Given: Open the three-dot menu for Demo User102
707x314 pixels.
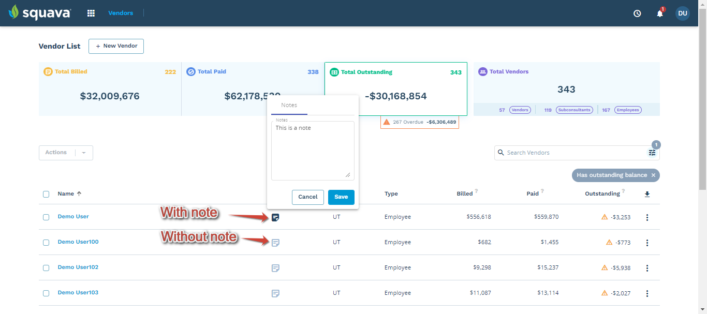Looking at the screenshot, I should 647,268.
